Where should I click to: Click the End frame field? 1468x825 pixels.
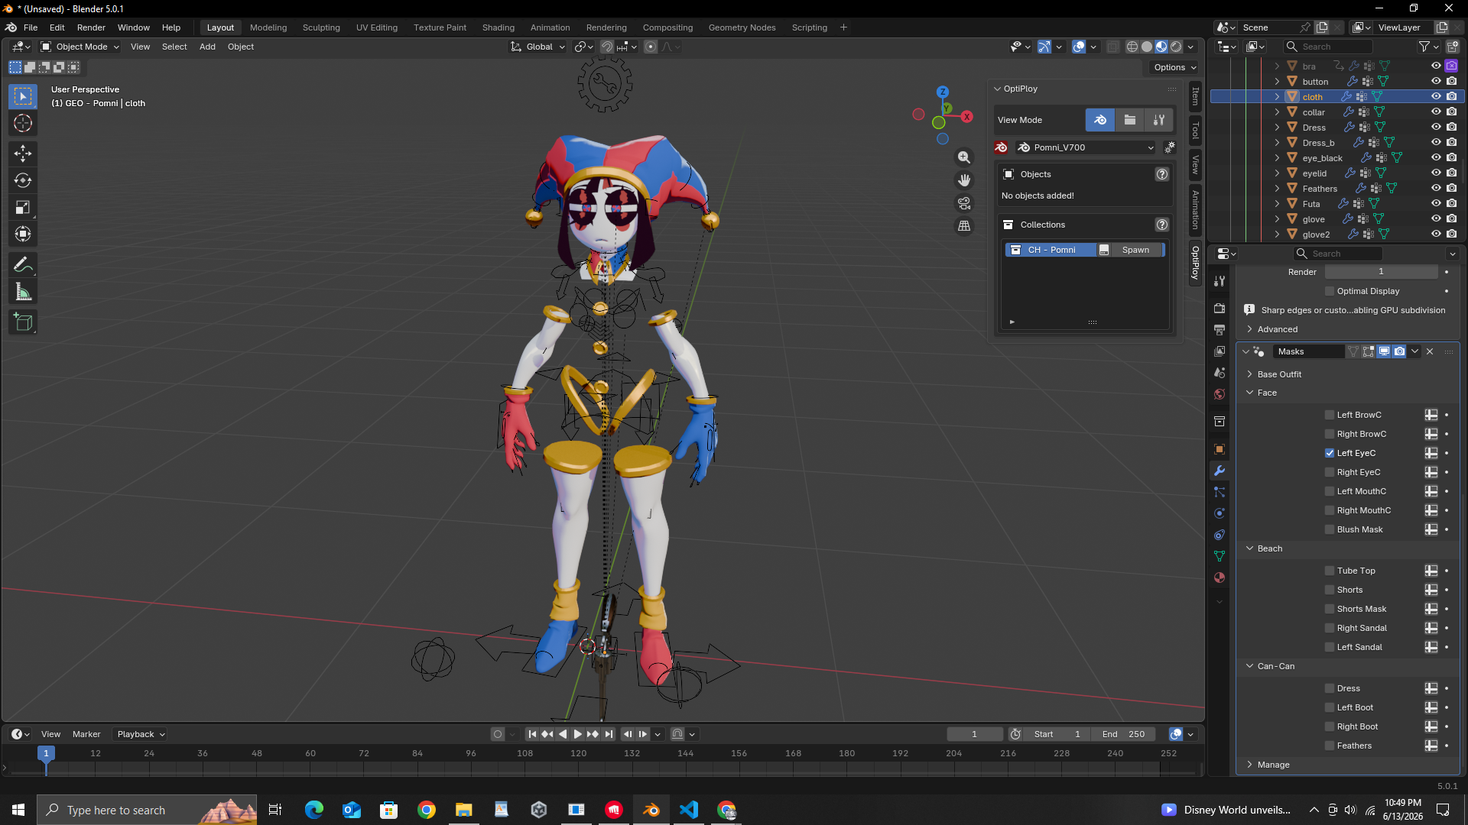[x=1123, y=734]
